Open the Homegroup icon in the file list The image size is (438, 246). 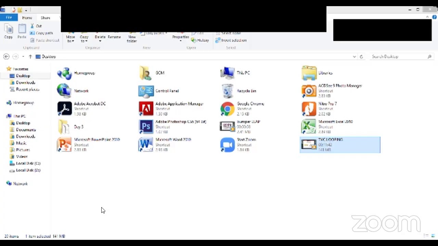(x=76, y=73)
